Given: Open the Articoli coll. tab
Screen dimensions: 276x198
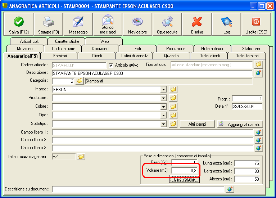Looking at the screenshot, I should (x=30, y=41).
